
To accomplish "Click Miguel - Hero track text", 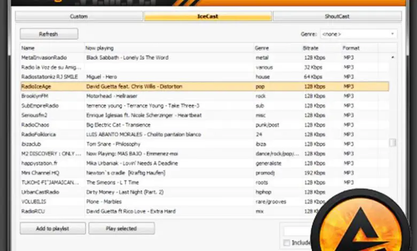I will point(102,77).
